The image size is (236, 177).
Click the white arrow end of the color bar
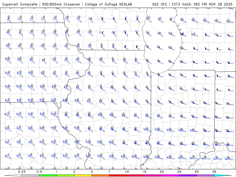(13, 176)
